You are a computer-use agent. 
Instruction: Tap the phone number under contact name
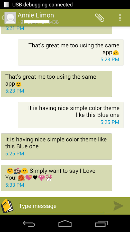38,22
